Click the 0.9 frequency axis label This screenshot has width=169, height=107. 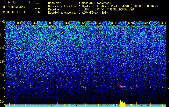click(x=2, y=62)
